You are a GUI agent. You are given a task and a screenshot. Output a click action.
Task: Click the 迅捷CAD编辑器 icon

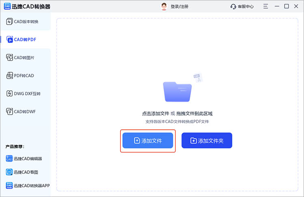point(9,158)
